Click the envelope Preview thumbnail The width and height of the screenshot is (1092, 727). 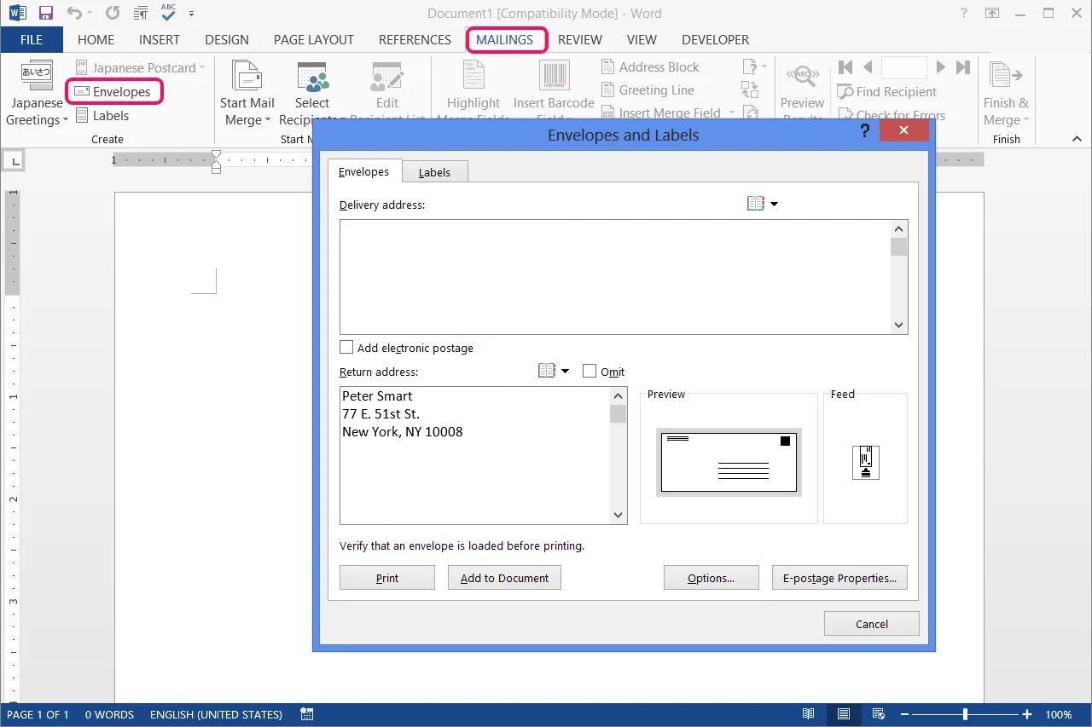click(729, 463)
